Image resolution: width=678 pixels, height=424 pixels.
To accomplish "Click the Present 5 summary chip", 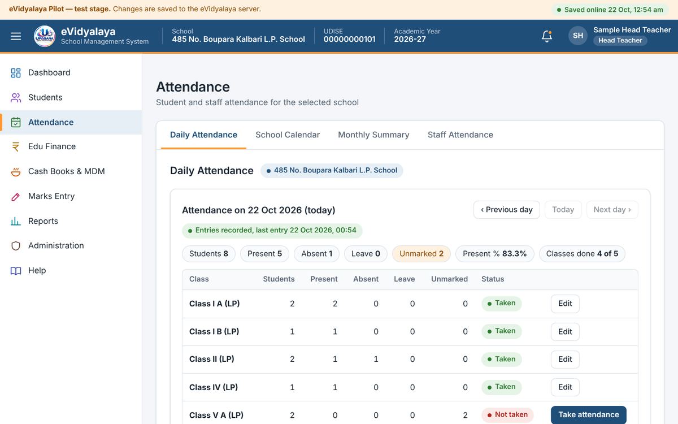I will [264, 254].
